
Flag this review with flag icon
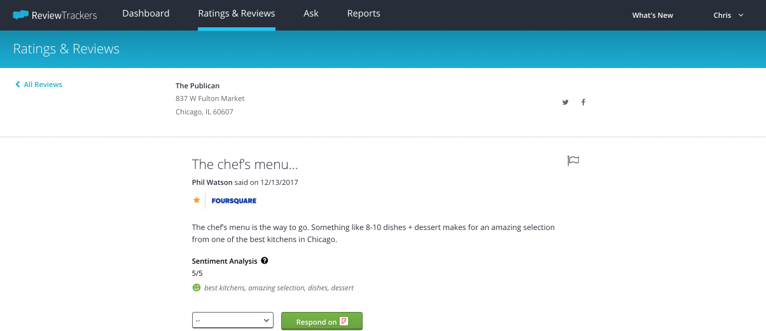pos(573,161)
